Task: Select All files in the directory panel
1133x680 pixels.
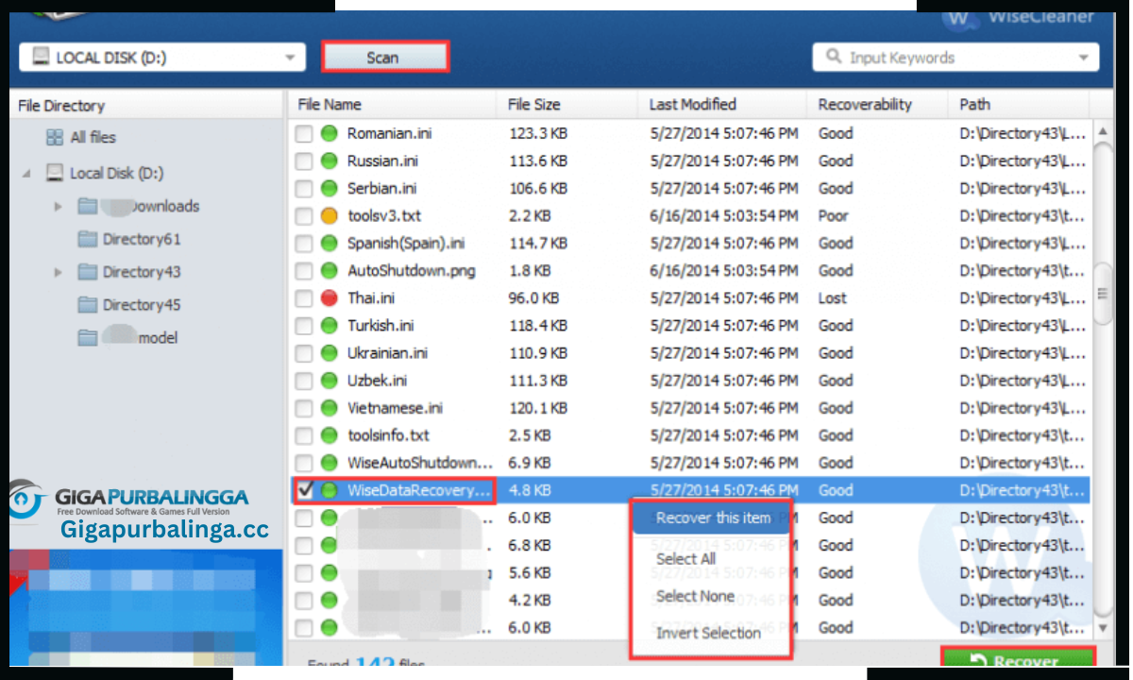Action: [93, 138]
